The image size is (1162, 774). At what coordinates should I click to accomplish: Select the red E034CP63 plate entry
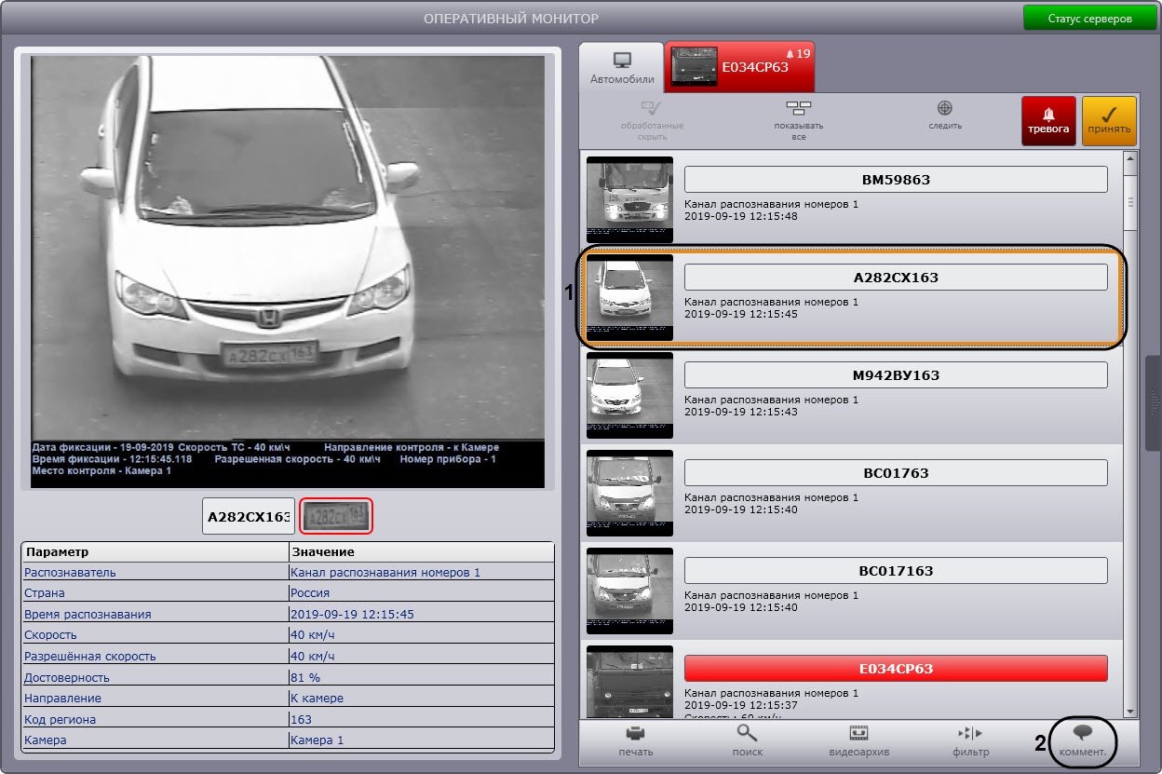tap(895, 669)
